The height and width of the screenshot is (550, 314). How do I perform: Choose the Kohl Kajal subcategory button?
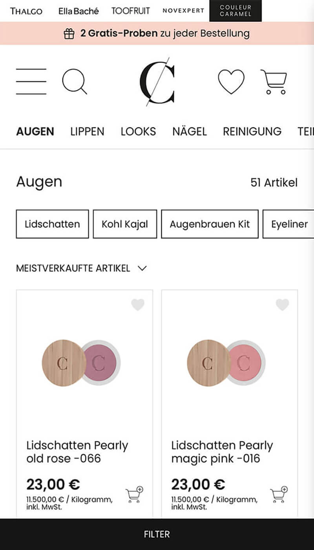(x=125, y=224)
